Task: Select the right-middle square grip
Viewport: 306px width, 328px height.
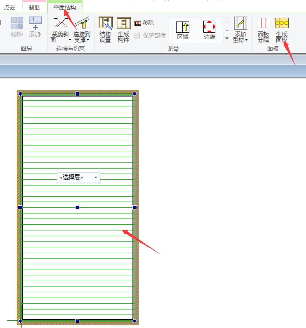Action: click(135, 207)
